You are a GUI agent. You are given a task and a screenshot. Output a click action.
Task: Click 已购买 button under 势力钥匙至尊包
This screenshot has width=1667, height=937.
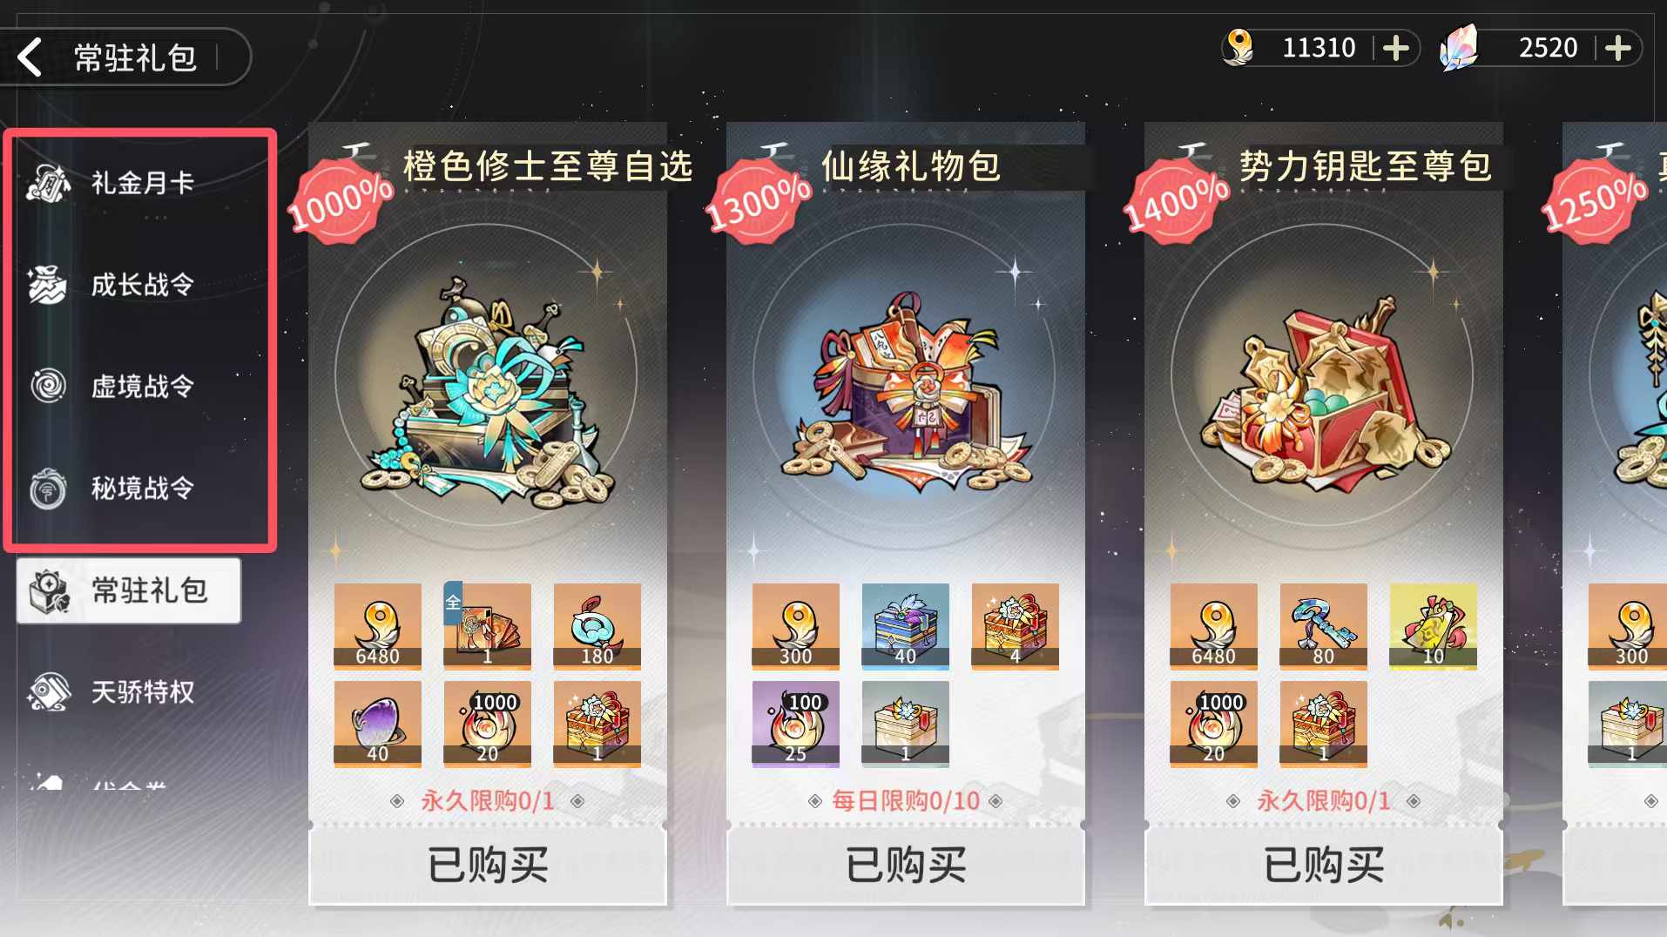coord(1324,866)
